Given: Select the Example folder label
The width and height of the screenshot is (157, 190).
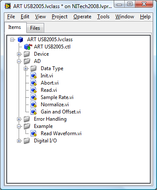Looking at the screenshot, I should point(43,126).
